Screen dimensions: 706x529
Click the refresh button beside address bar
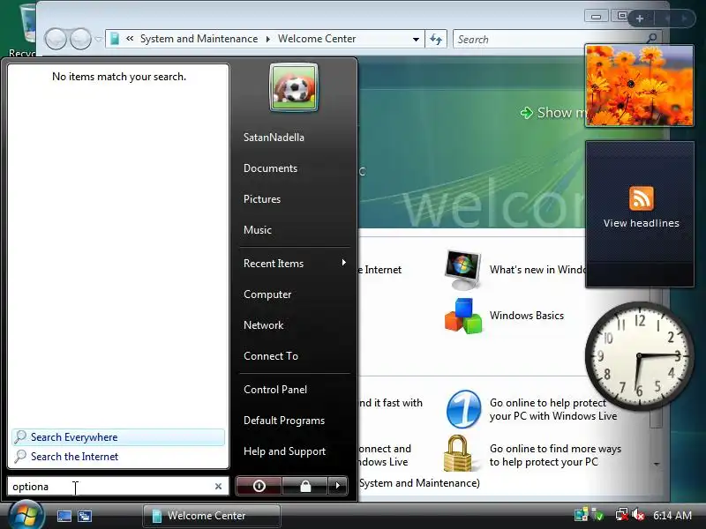coord(436,39)
